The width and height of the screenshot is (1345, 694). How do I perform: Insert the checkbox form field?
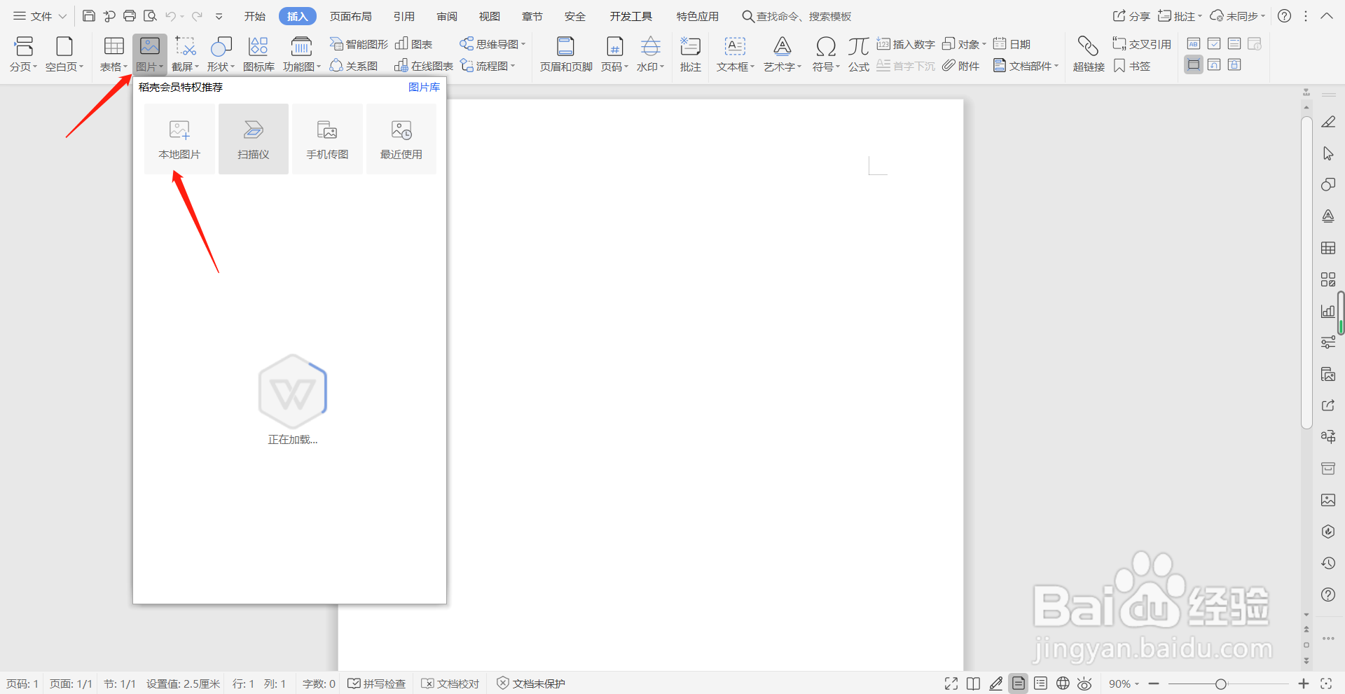pos(1214,44)
